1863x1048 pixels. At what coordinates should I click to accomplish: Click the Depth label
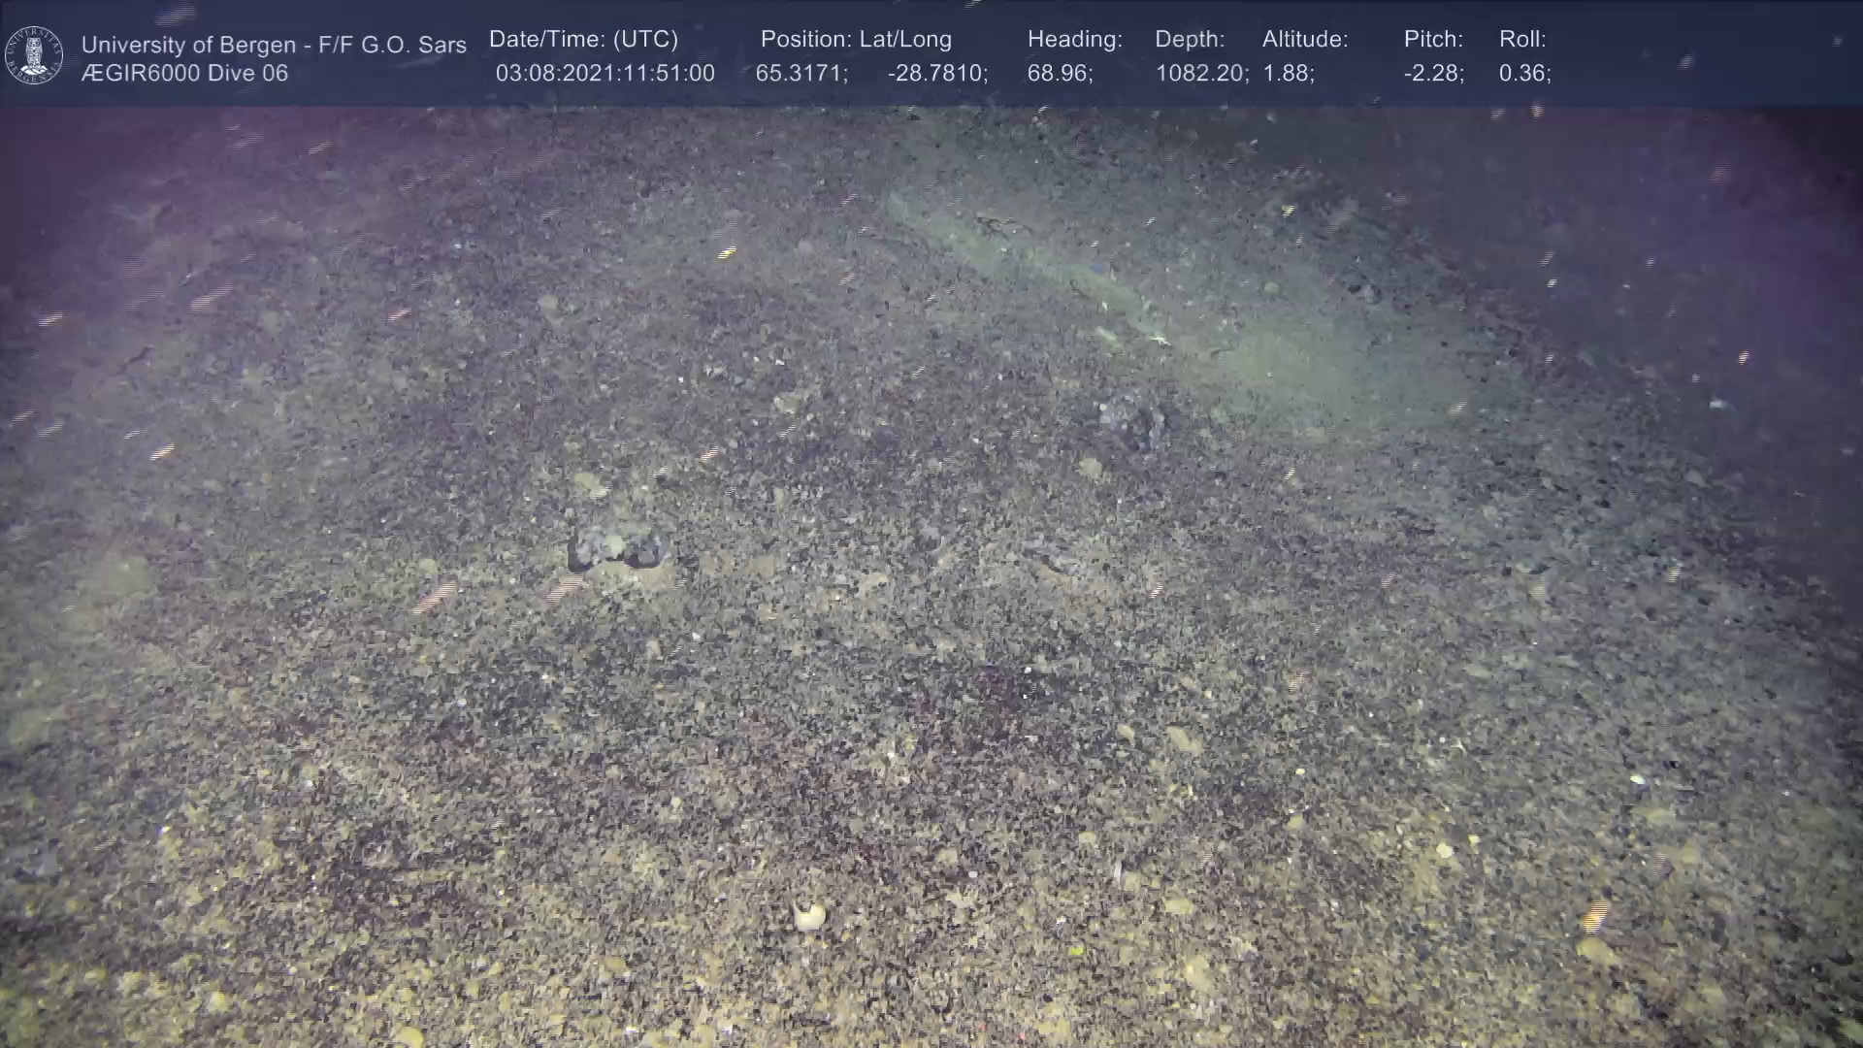1190,40
